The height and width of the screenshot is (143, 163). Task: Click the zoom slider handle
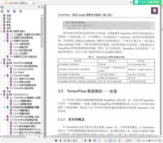click(149, 140)
